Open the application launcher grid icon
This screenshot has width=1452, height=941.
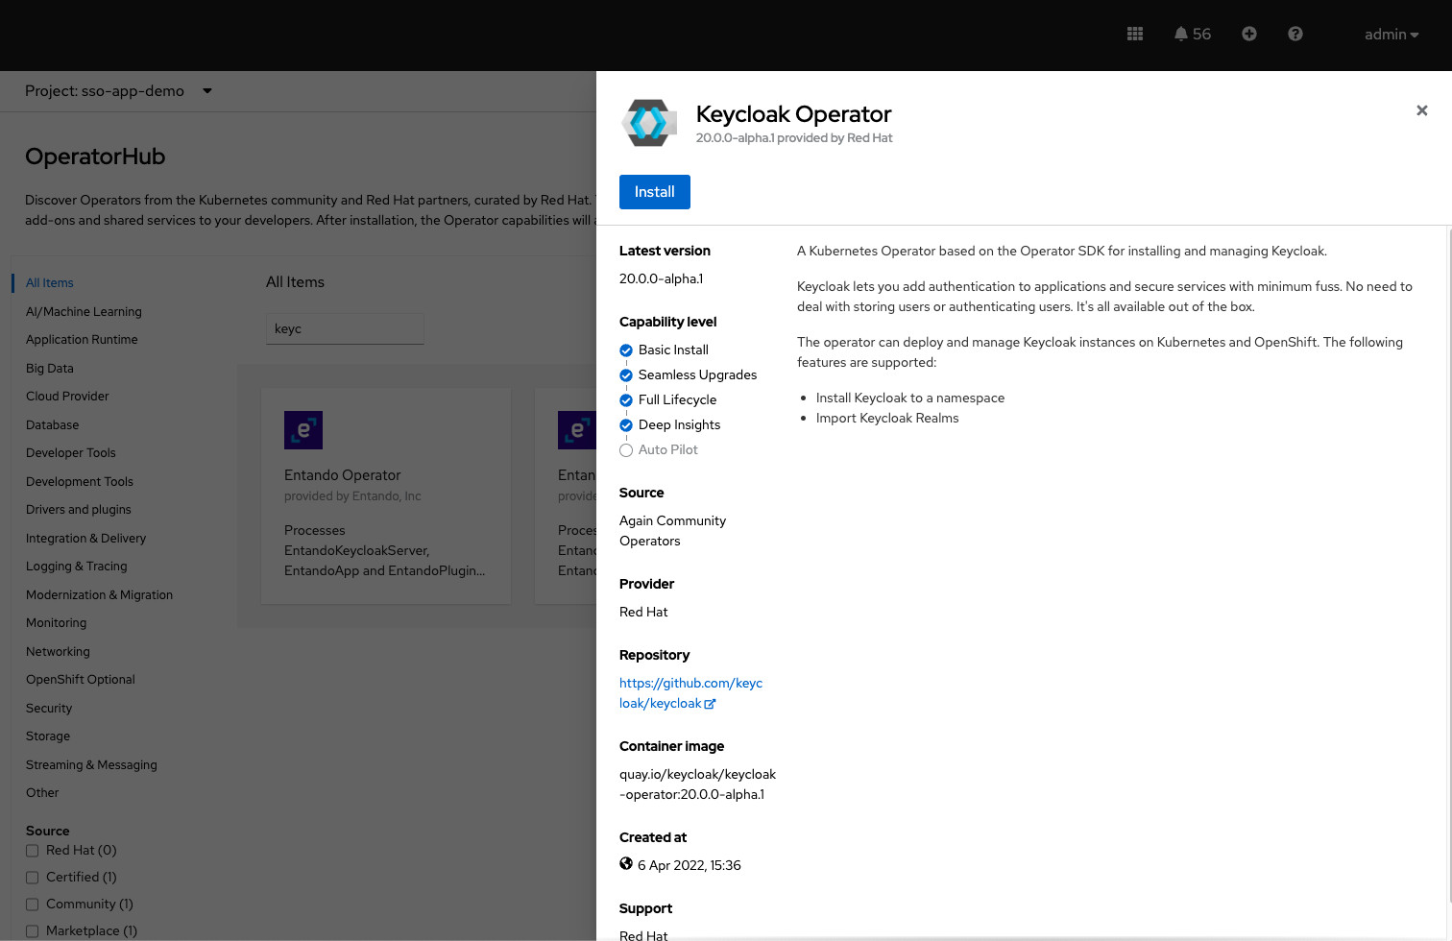[x=1134, y=34]
